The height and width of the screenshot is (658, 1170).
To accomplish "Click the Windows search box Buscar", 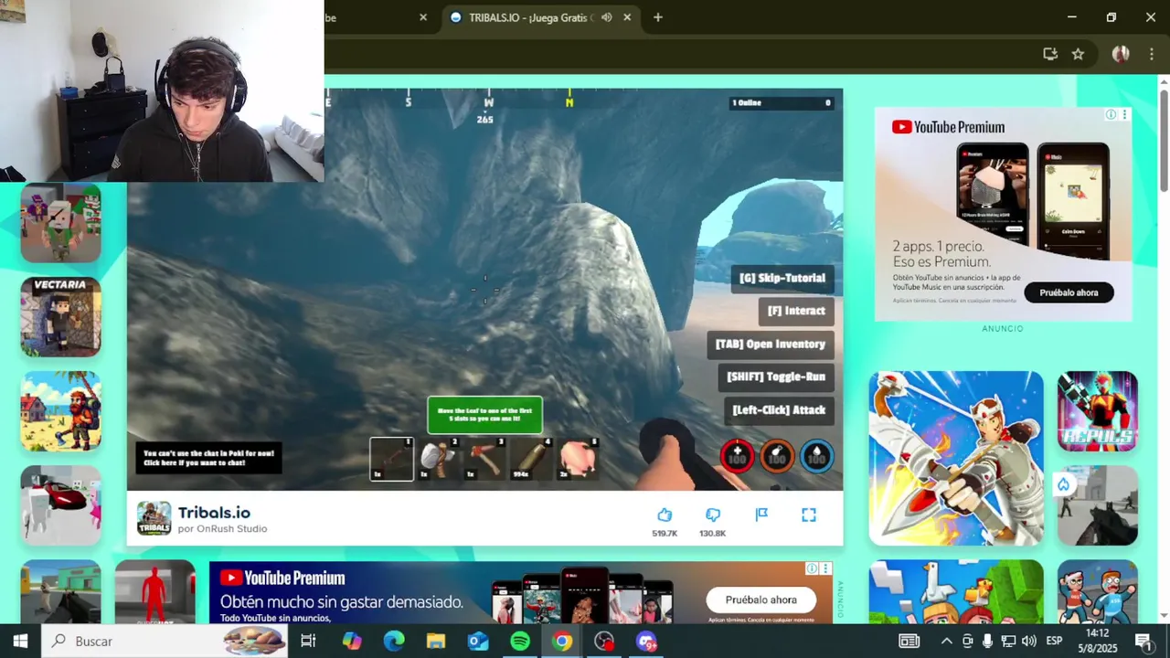I will pos(165,642).
